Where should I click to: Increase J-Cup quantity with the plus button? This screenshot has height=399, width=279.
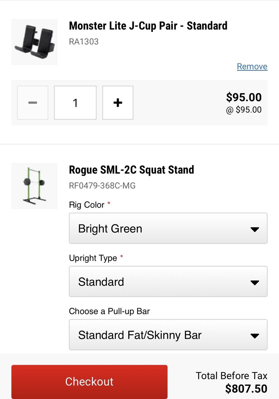point(118,103)
